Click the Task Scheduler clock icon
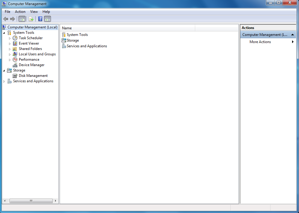 point(15,38)
